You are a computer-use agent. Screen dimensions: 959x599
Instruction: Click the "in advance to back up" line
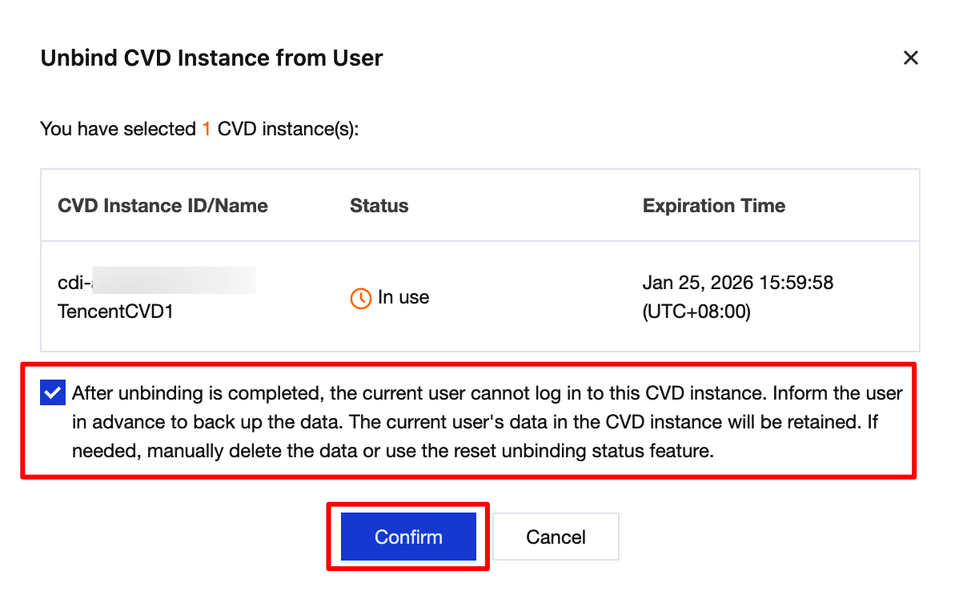pos(475,422)
